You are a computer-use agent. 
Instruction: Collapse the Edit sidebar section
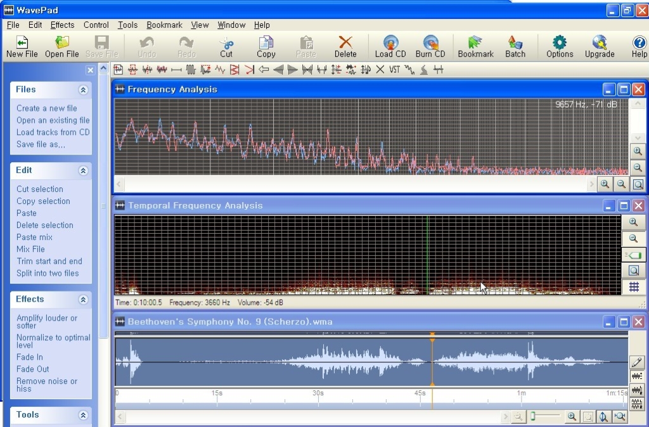[83, 170]
